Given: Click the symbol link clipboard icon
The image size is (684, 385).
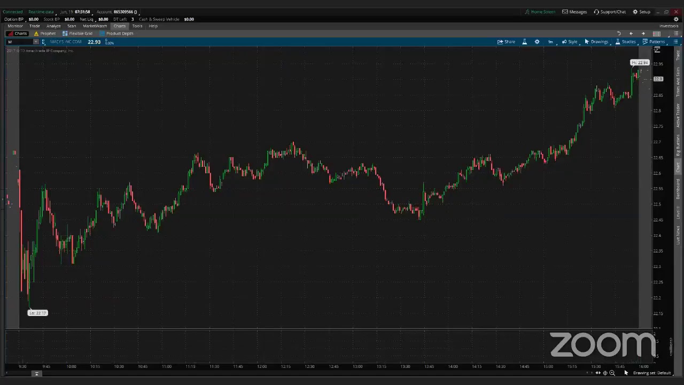Looking at the screenshot, I should coord(43,42).
